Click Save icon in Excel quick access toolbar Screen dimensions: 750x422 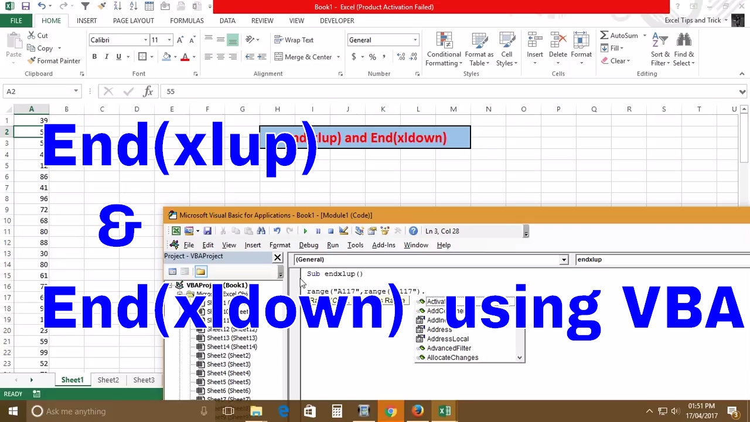pyautogui.click(x=25, y=6)
